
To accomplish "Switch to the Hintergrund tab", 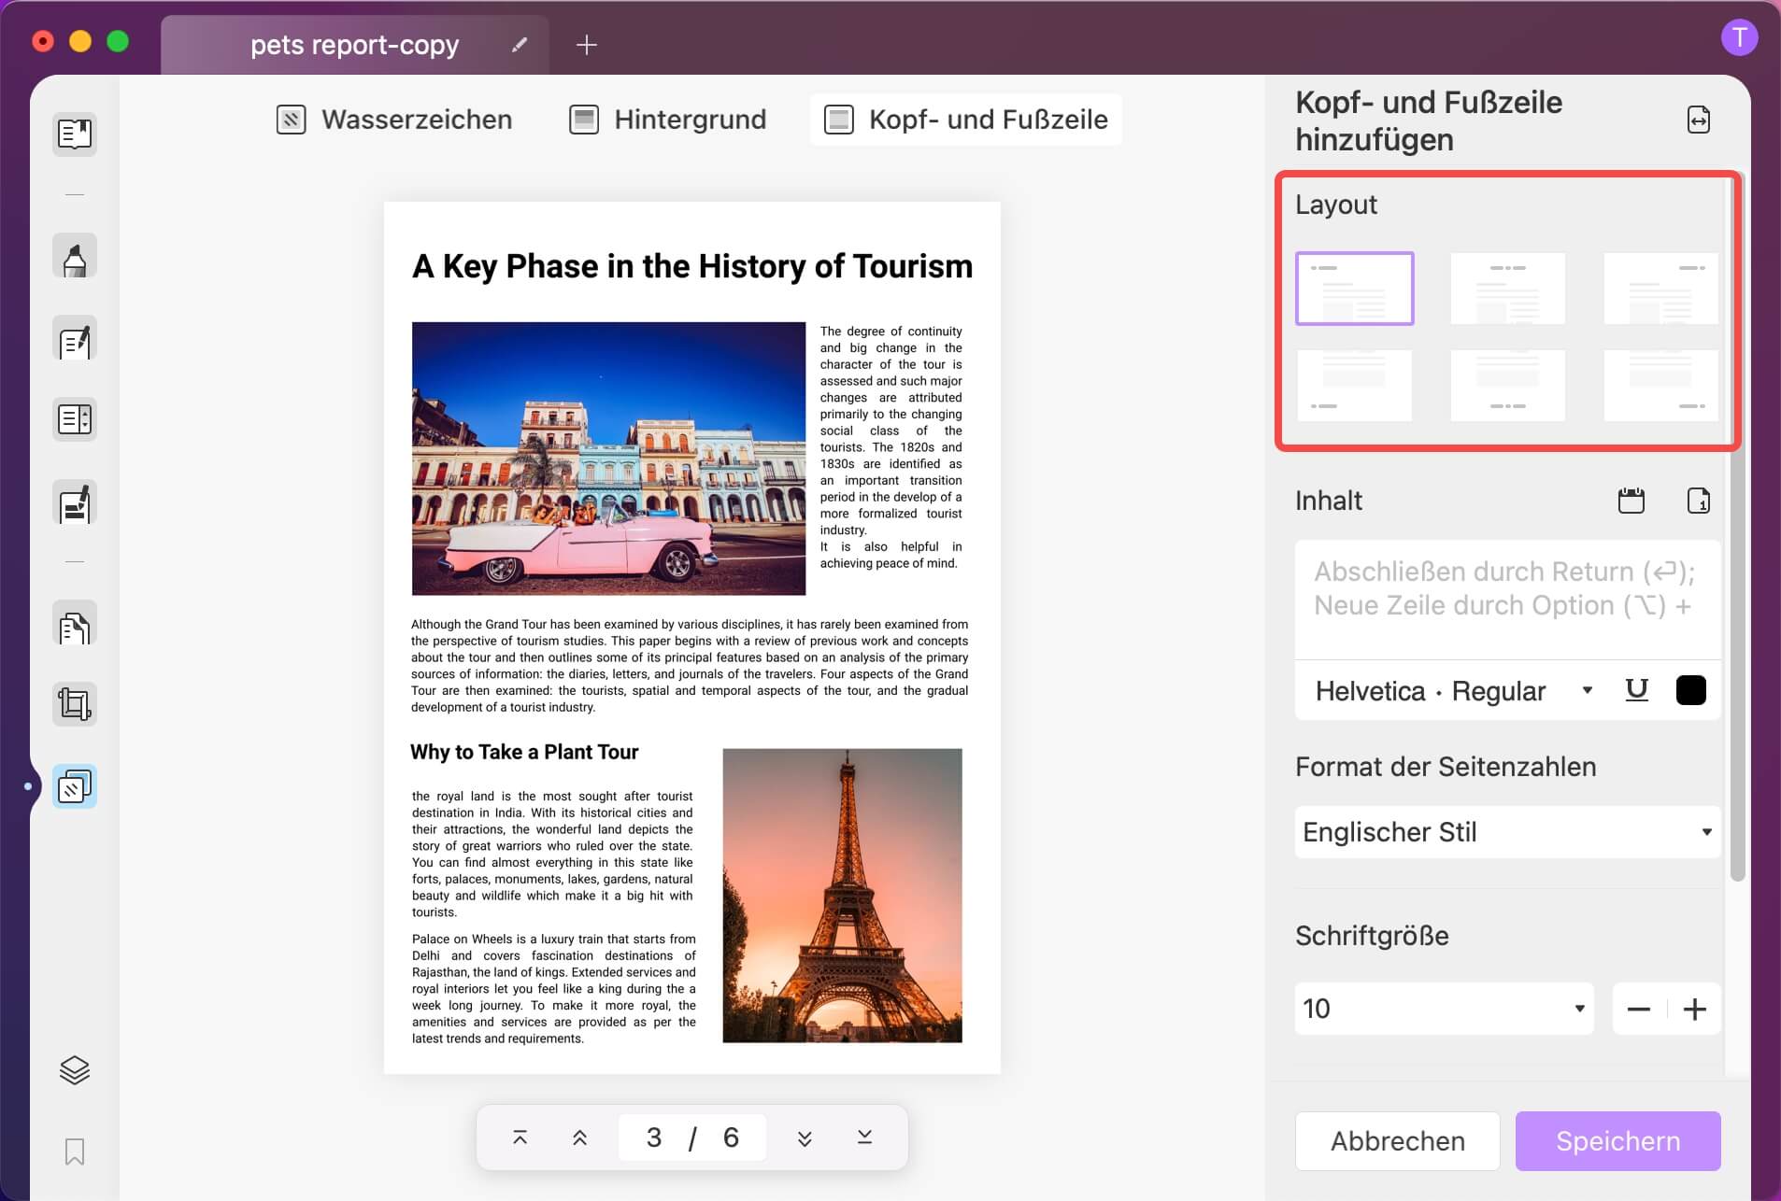I will [x=668, y=120].
